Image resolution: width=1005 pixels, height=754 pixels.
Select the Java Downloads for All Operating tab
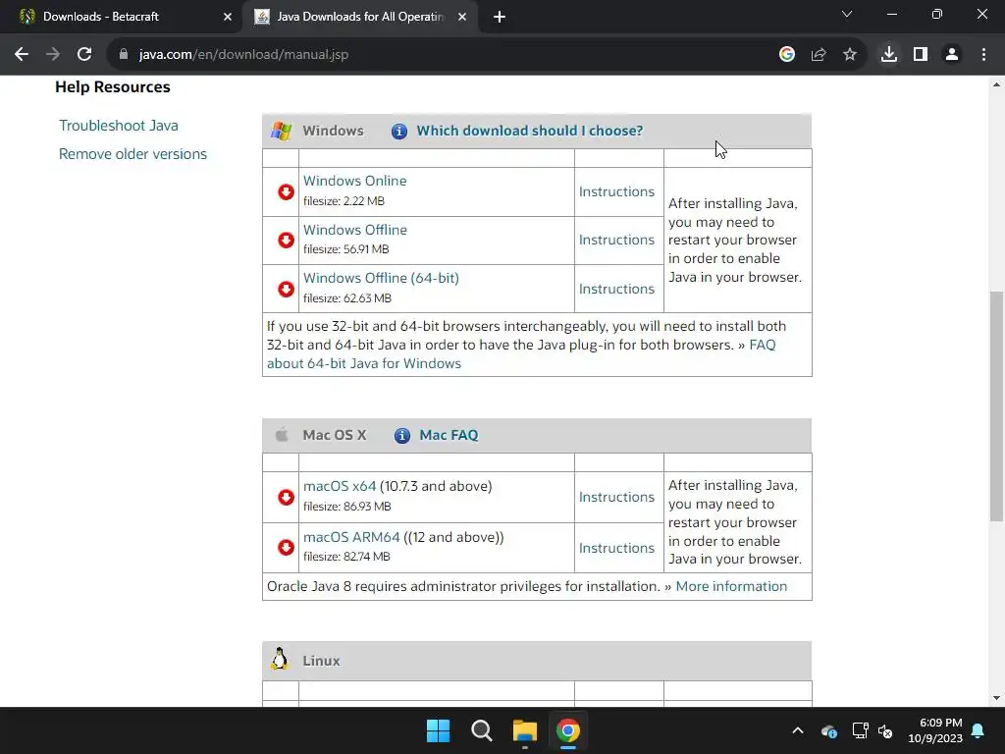[x=361, y=17]
